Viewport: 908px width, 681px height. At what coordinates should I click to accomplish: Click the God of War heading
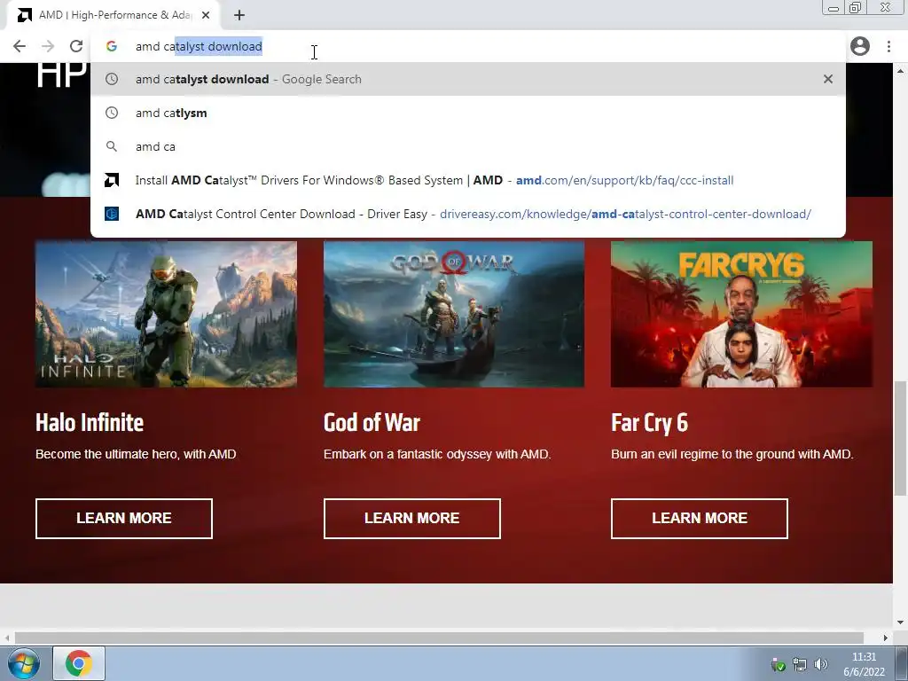coord(372,423)
